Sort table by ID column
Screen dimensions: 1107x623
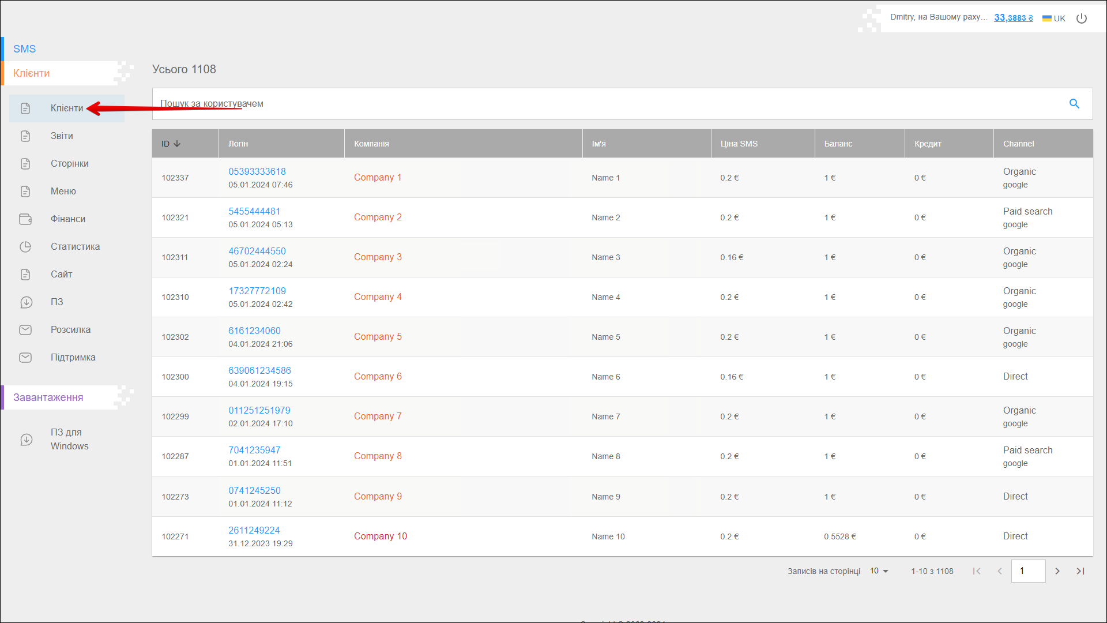point(171,144)
